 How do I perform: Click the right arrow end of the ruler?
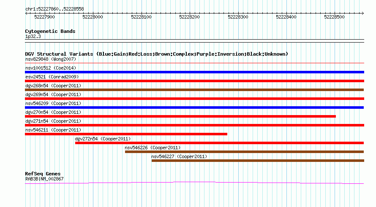point(362,13)
